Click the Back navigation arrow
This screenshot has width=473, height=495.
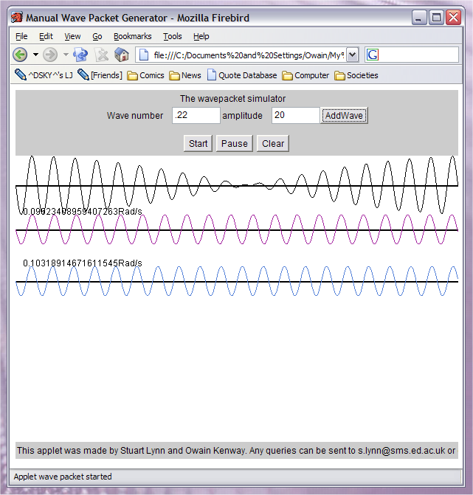[x=20, y=55]
